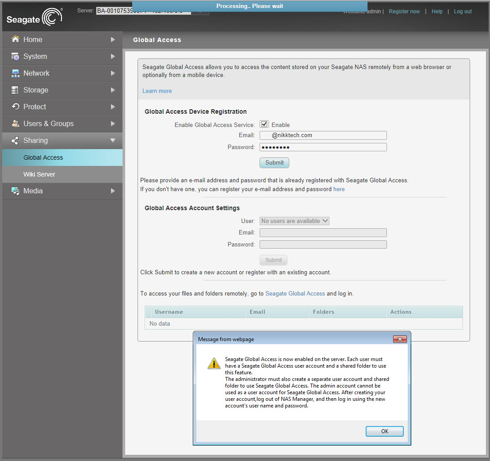Expand the Protect menu arrow
Viewport: 490px width, 461px height.
[113, 107]
